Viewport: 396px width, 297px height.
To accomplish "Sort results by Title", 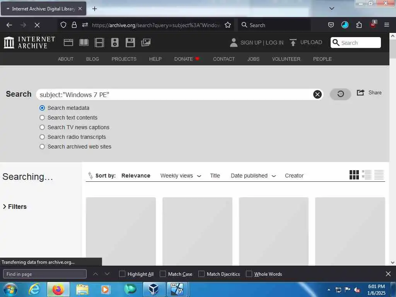I will tap(215, 176).
